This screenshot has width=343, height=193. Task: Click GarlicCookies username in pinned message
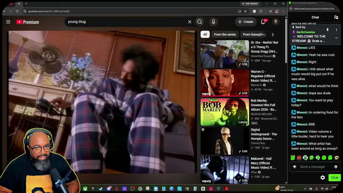click(305, 32)
